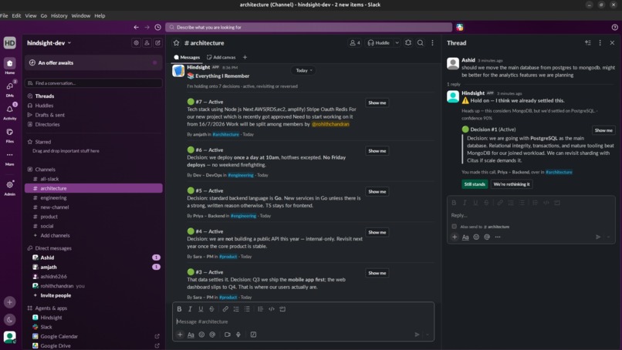
Task: Send the channel message
Action: click(417, 335)
